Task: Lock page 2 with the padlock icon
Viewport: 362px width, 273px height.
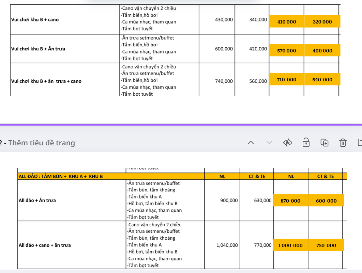Action: pos(306,143)
